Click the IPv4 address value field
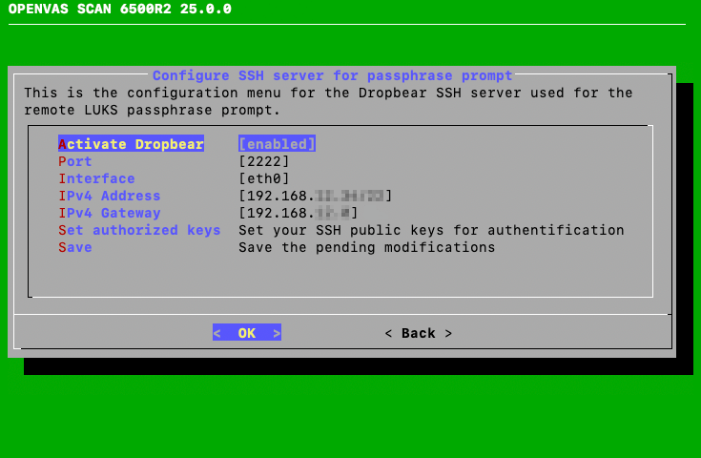The image size is (701, 458). click(x=316, y=196)
